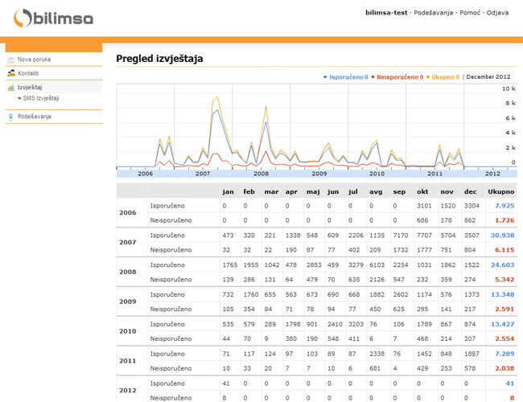Click the Ukupno legend label

click(x=445, y=77)
